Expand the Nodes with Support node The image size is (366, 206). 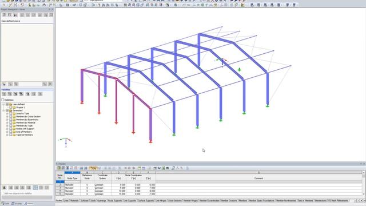click(x=7, y=129)
